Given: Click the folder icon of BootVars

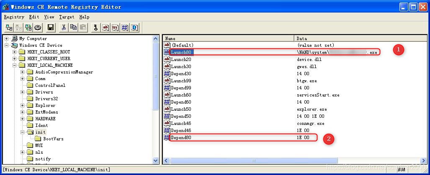Looking at the screenshot, I should coord(38,139).
